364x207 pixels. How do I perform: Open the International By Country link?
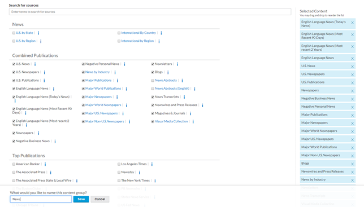tap(138, 33)
